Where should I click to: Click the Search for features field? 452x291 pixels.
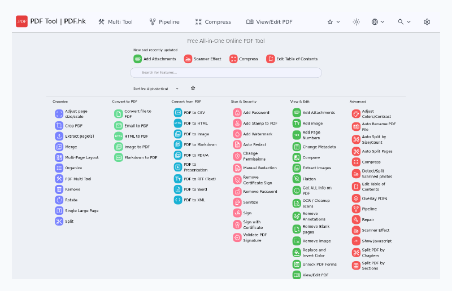(x=225, y=73)
